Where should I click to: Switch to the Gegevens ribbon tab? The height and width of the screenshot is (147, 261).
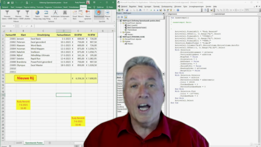click(x=48, y=7)
